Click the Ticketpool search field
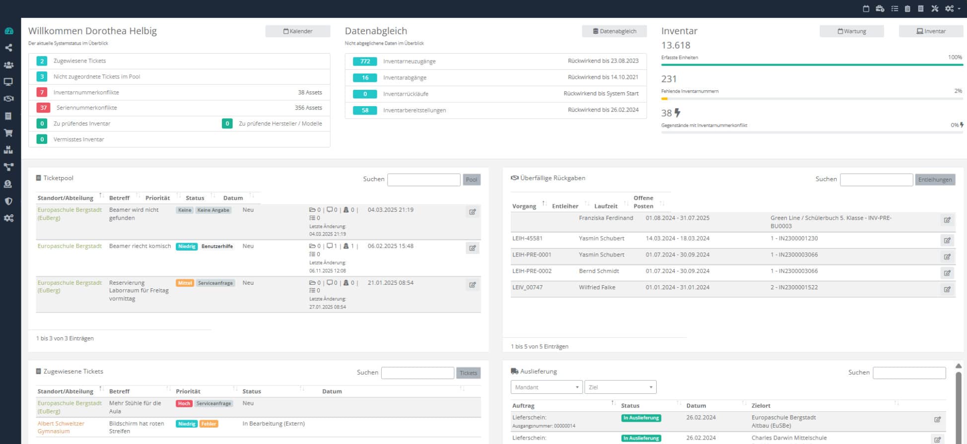The height and width of the screenshot is (444, 967). coord(423,180)
